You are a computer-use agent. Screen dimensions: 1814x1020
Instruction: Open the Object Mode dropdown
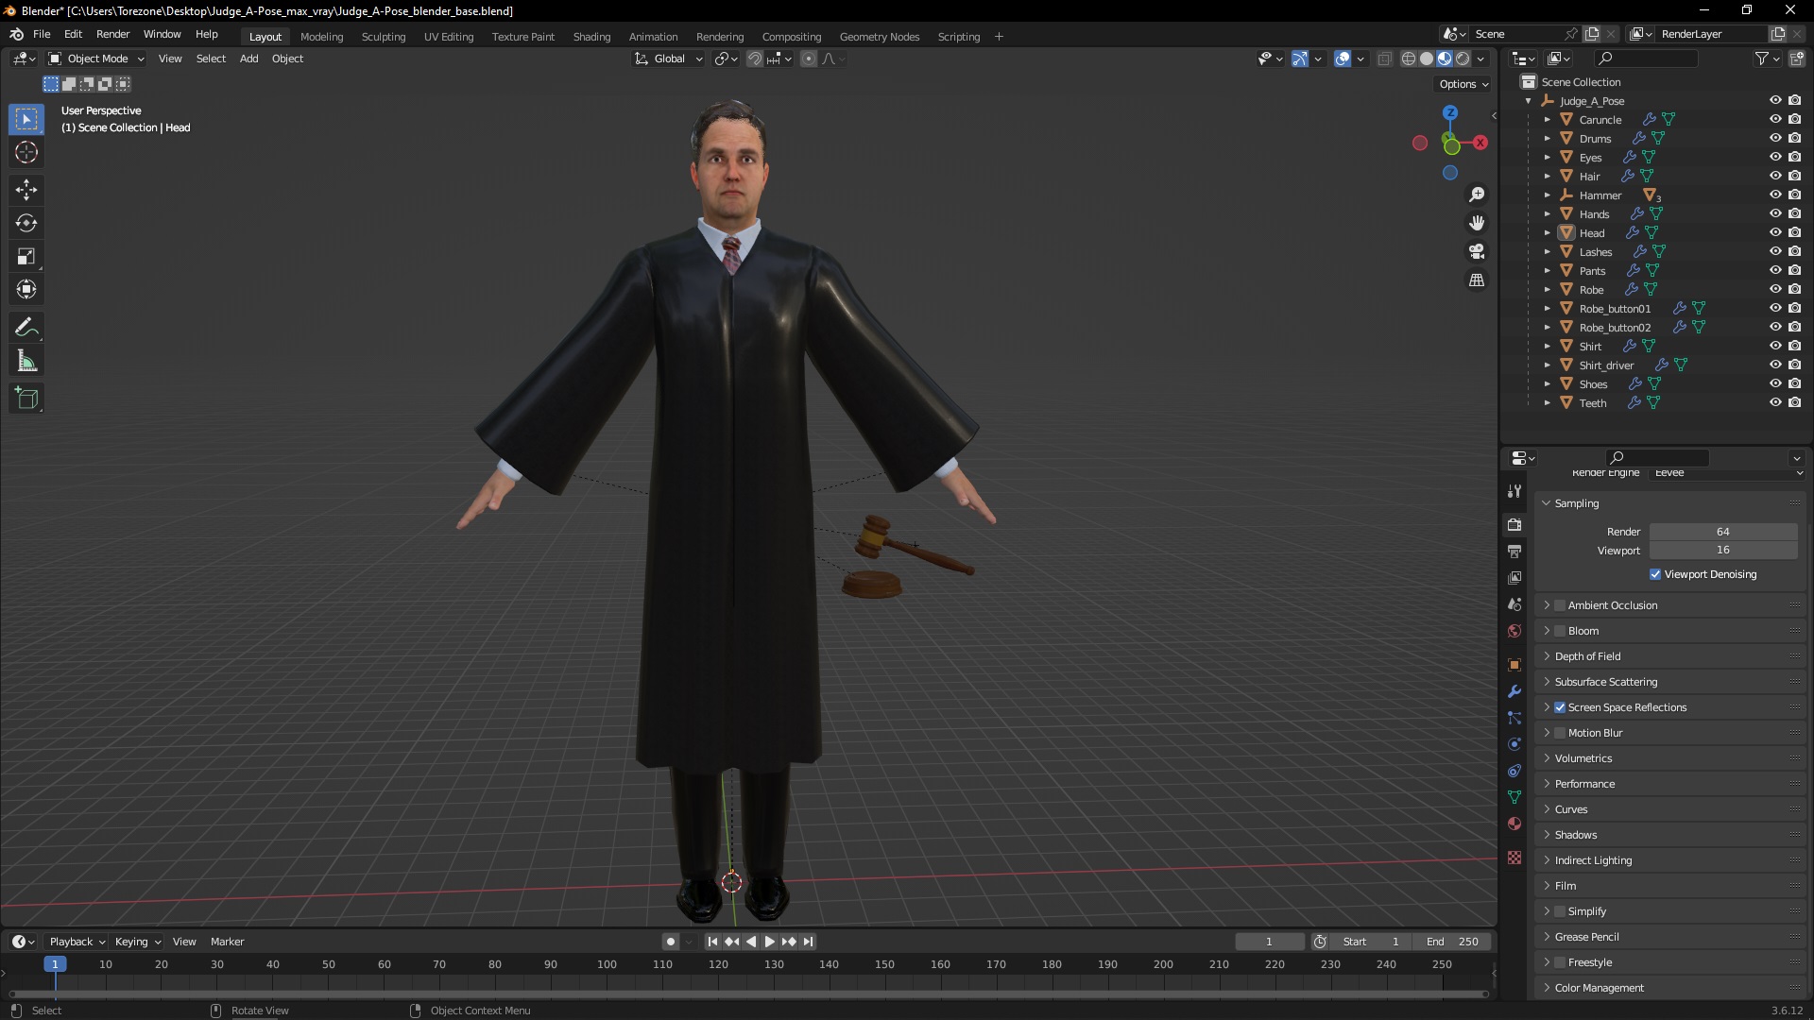(96, 59)
